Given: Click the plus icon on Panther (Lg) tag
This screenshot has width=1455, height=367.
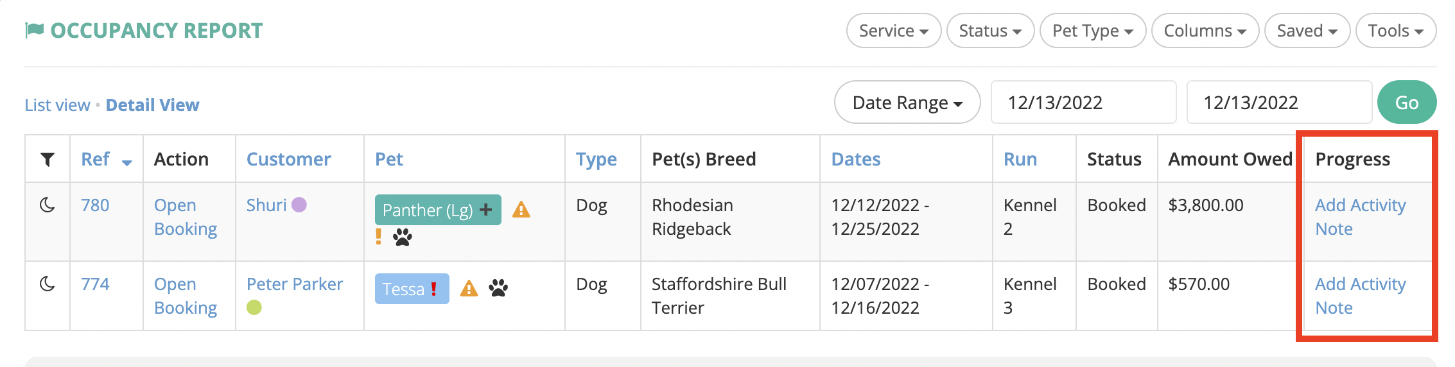Looking at the screenshot, I should coord(486,209).
